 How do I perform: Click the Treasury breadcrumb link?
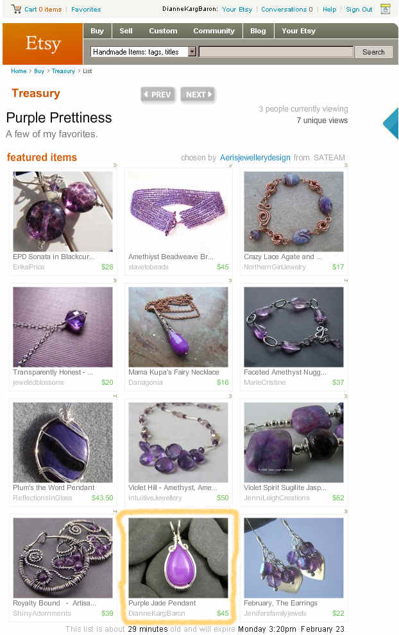tap(64, 71)
